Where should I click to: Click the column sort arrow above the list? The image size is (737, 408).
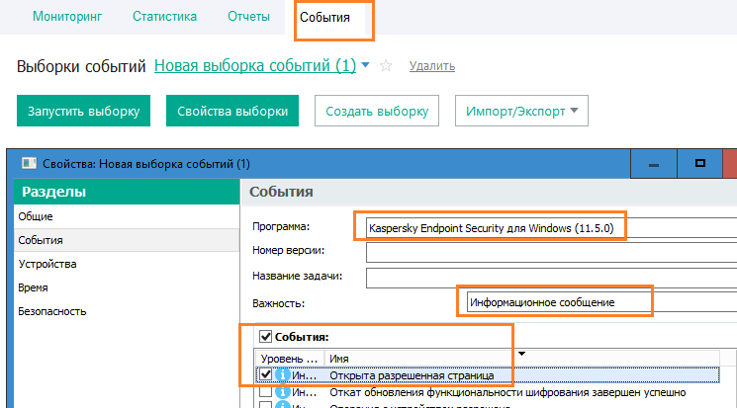[x=521, y=354]
